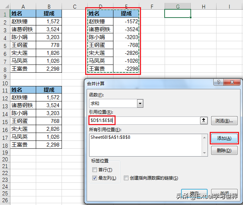This screenshot has height=205, width=243.
Task: Click cell E5 with value -768
Action: [x=126, y=45]
